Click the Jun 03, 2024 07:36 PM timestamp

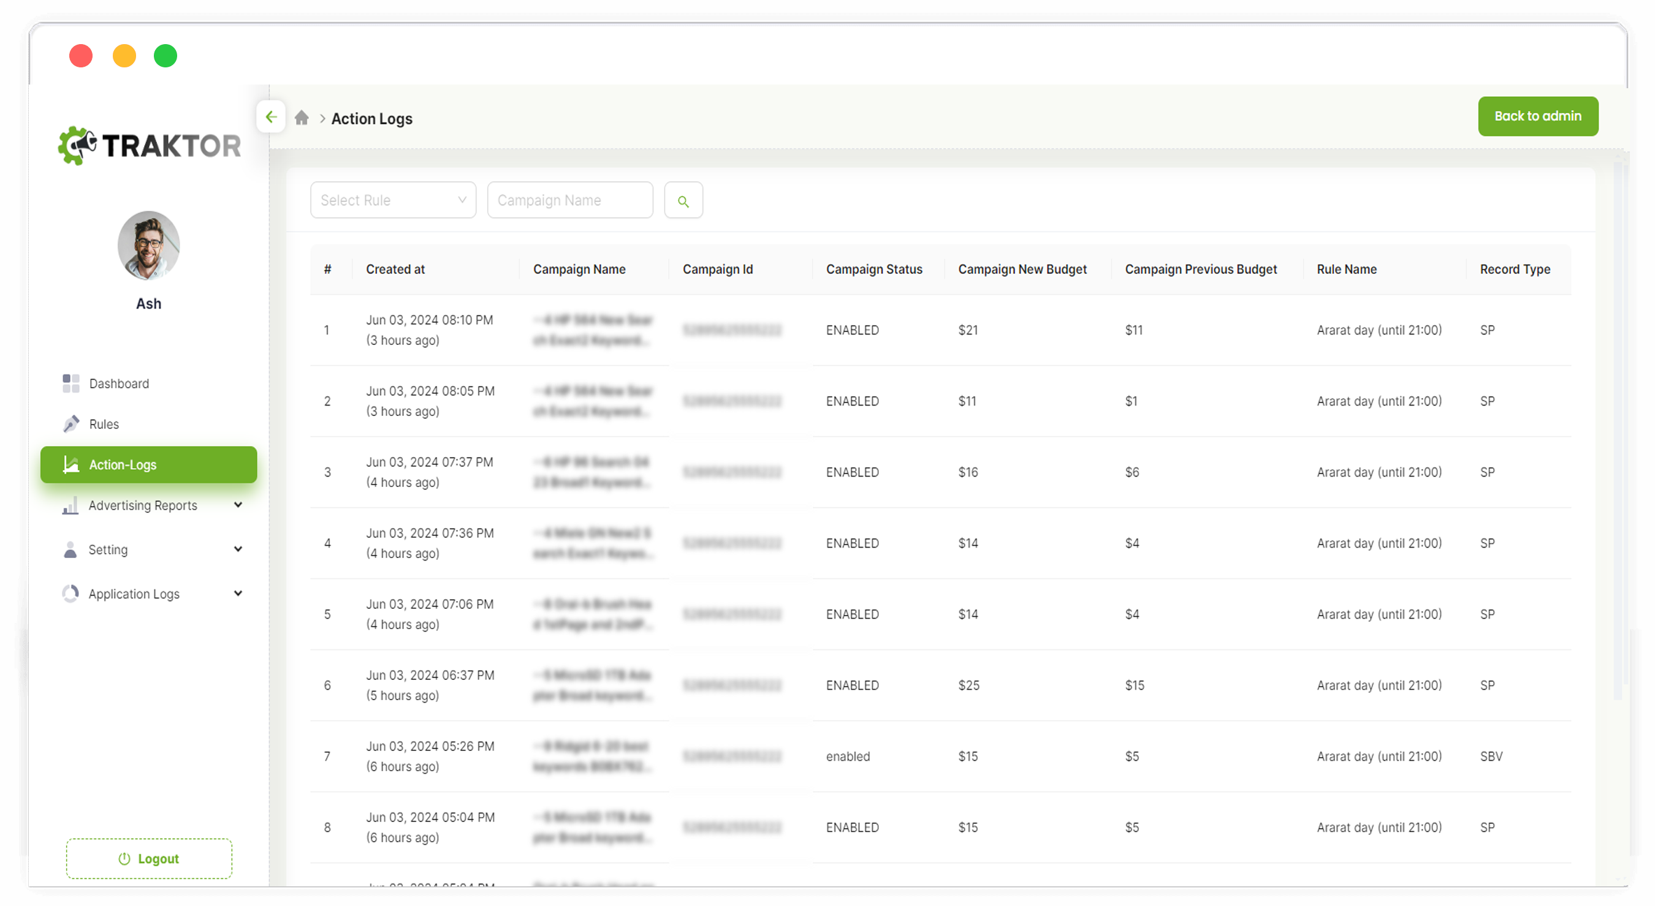tap(430, 533)
